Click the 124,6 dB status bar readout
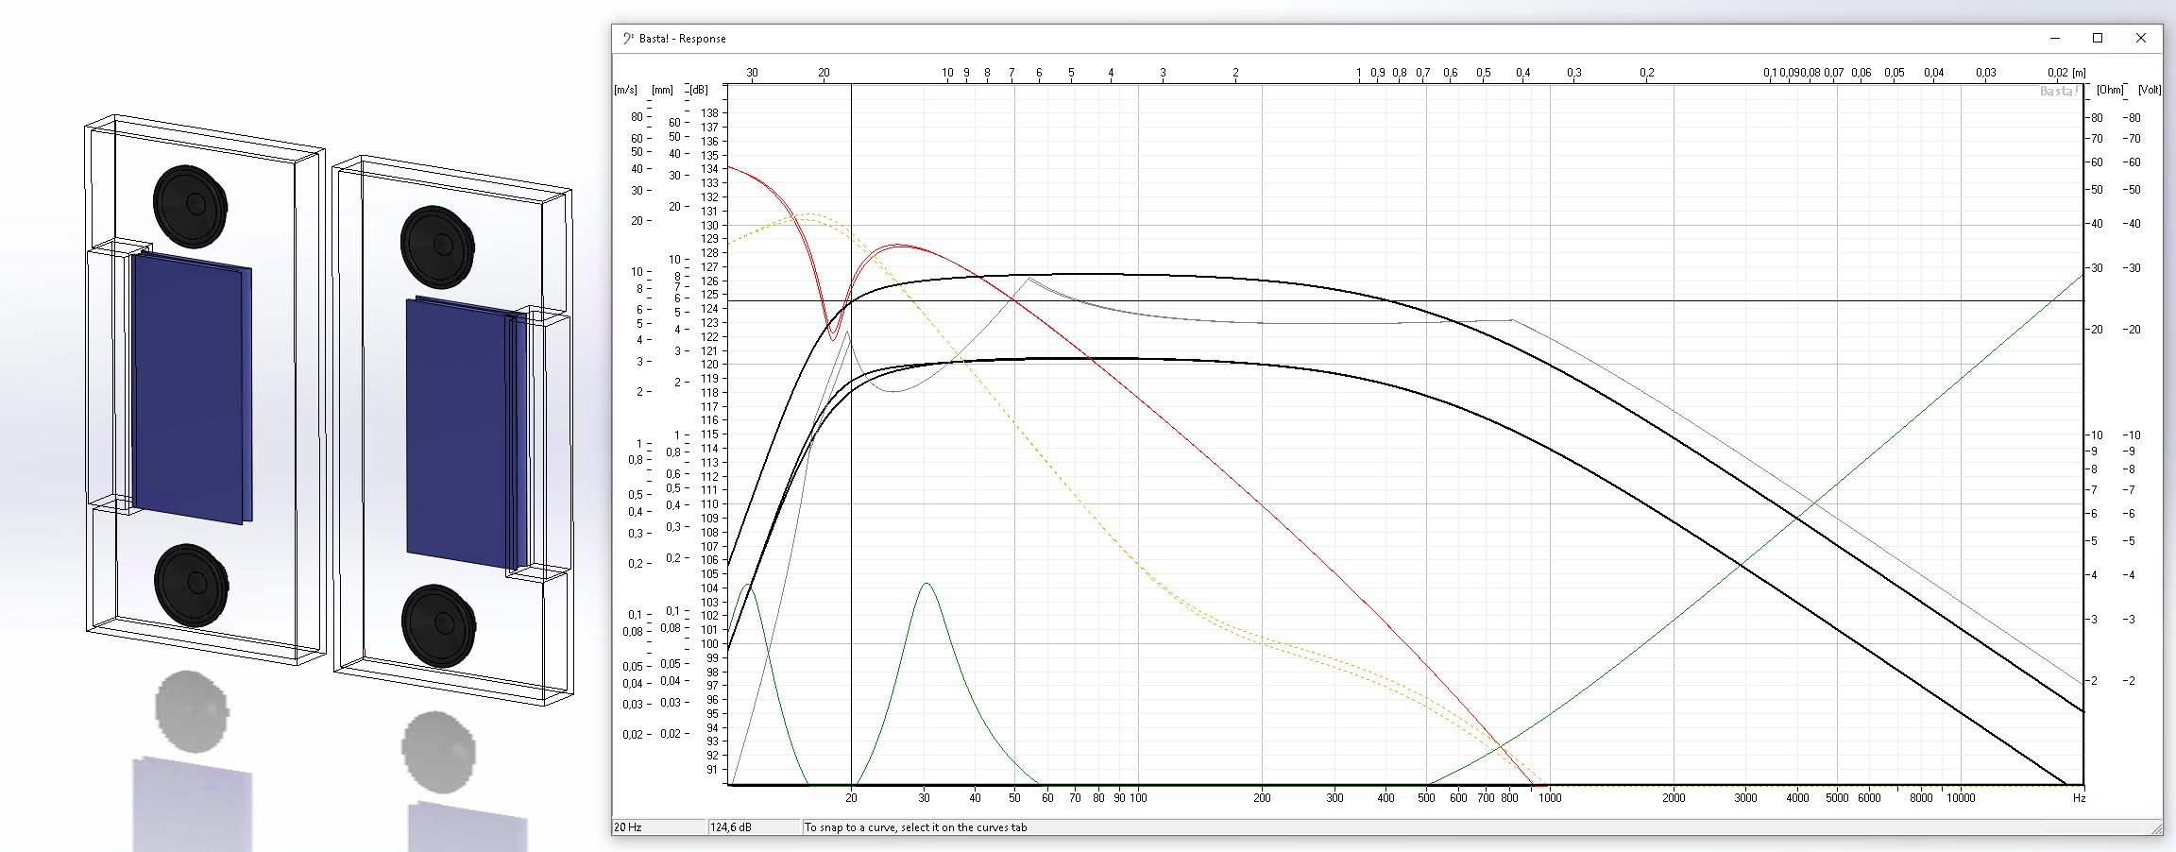Image resolution: width=2176 pixels, height=852 pixels. click(x=730, y=826)
